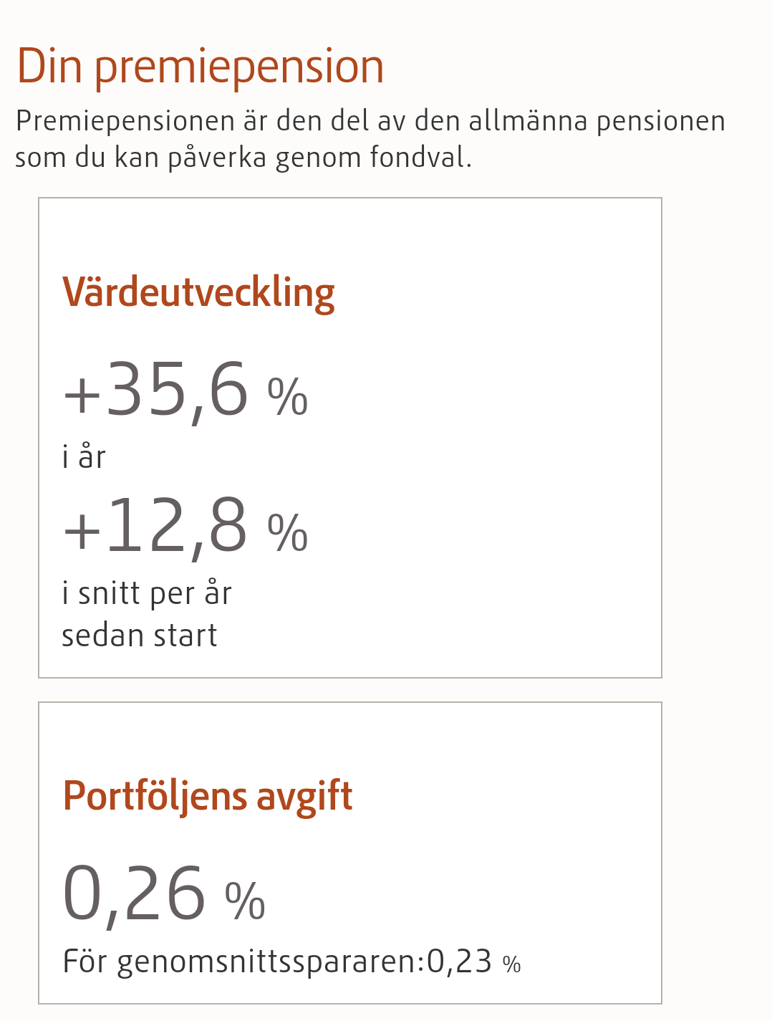This screenshot has width=772, height=1021.
Task: Click the 0,26 portfolio fee value
Action: point(135,894)
